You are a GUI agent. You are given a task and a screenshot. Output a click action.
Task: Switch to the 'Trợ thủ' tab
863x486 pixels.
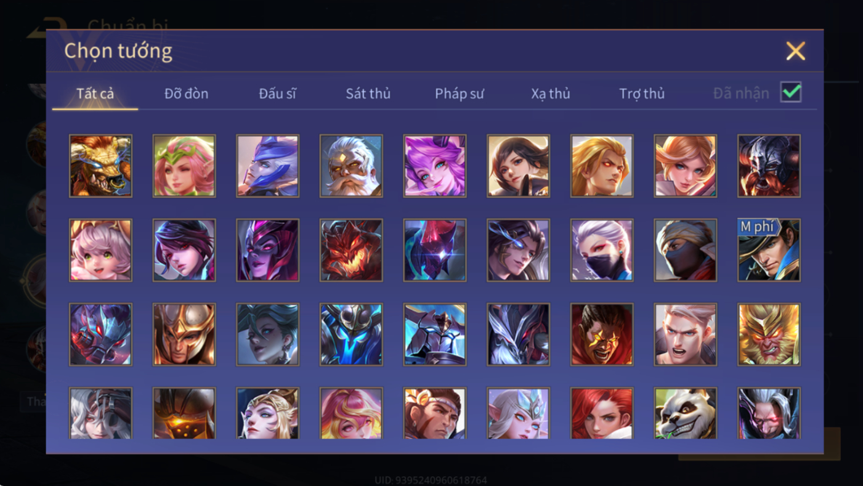coord(642,94)
